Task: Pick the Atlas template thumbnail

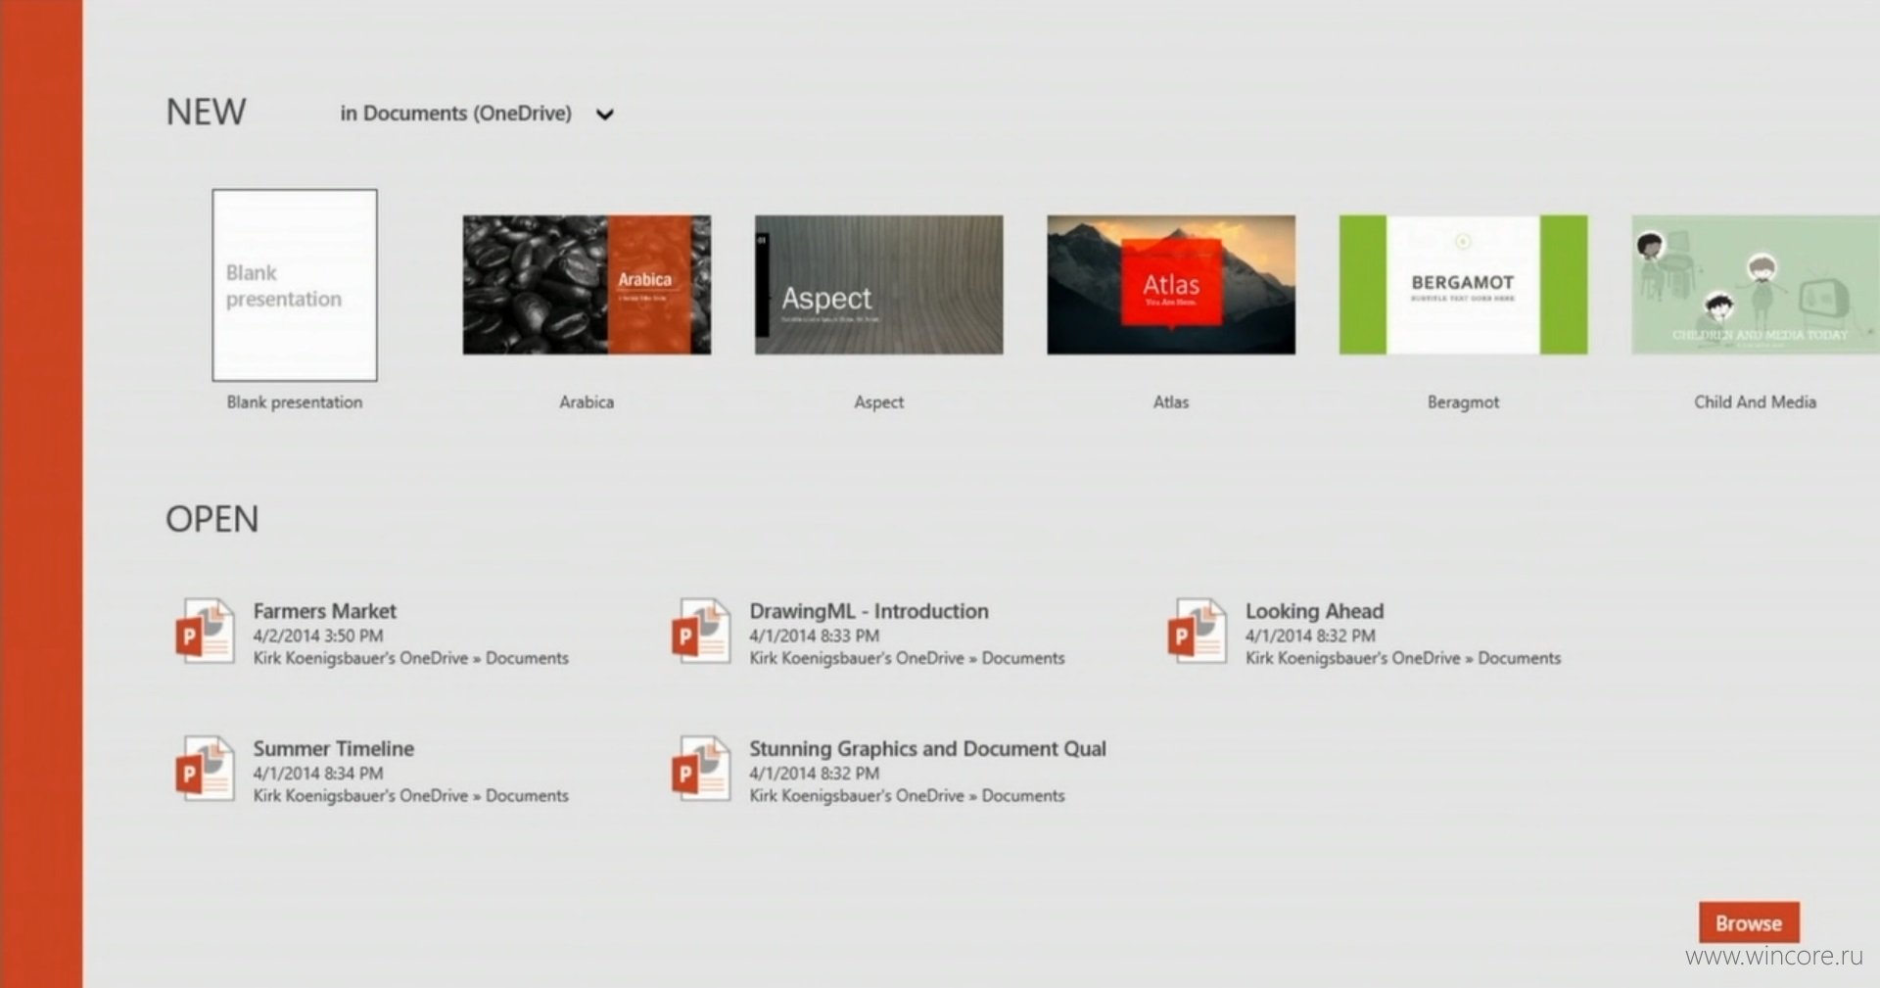Action: tap(1171, 285)
